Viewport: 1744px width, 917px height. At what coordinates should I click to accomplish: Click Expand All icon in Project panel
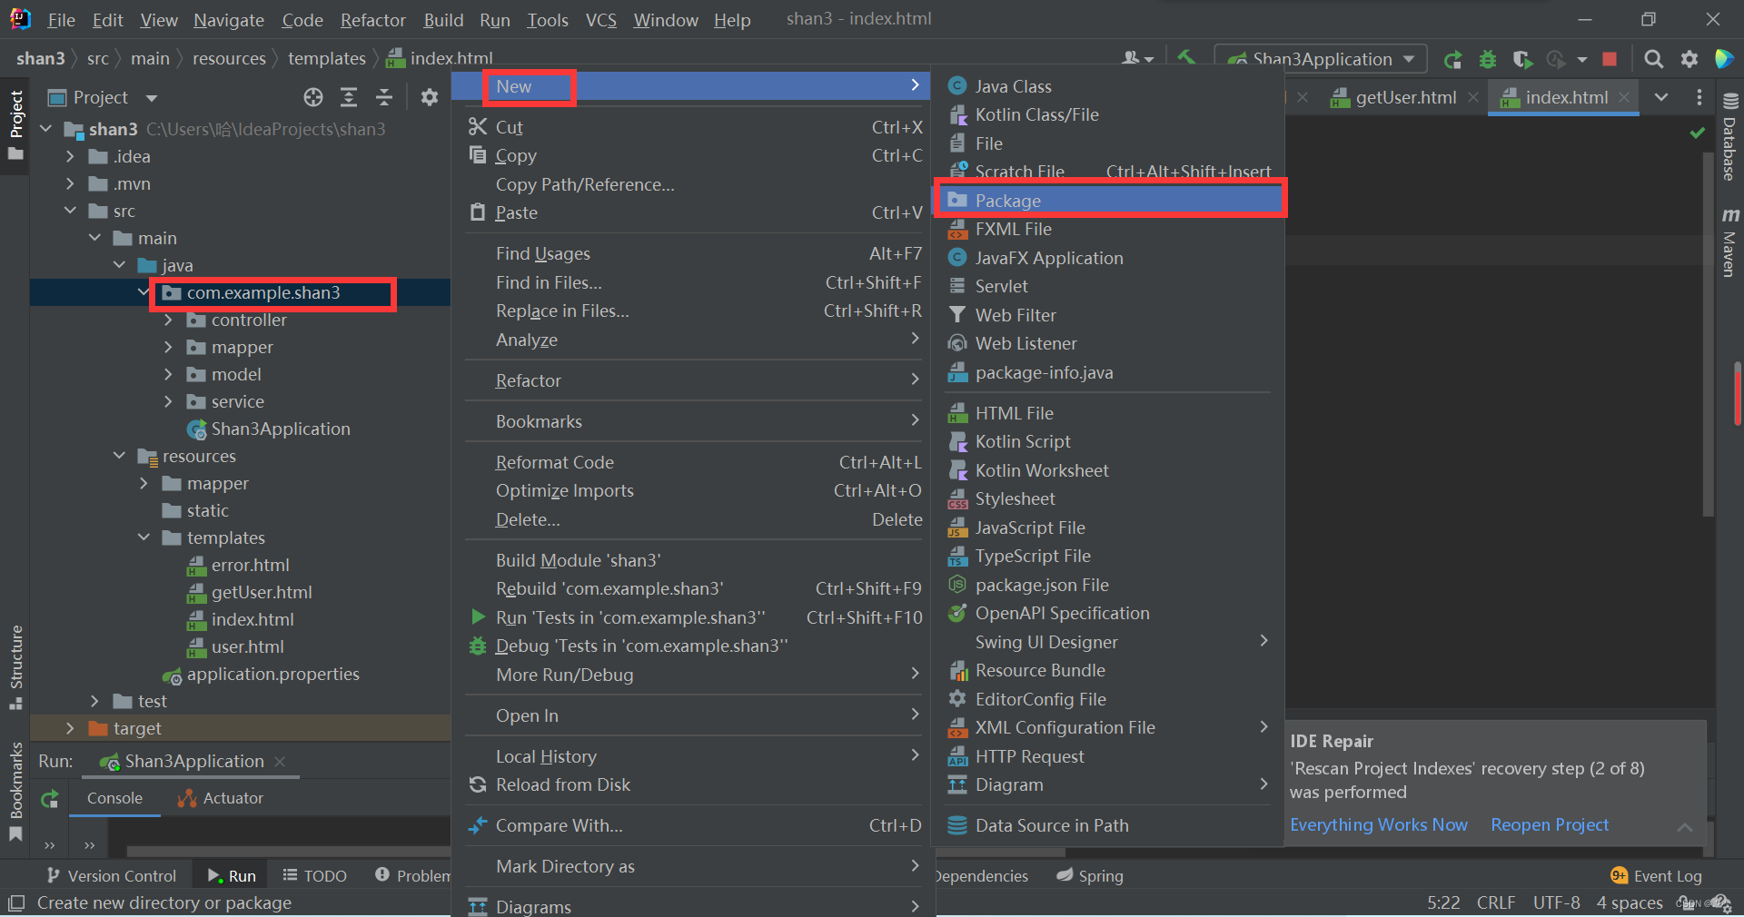(x=349, y=97)
